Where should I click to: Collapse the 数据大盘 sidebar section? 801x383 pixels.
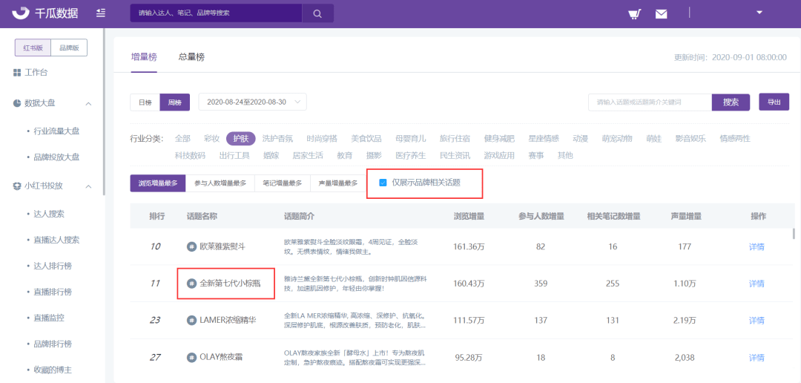tap(88, 103)
